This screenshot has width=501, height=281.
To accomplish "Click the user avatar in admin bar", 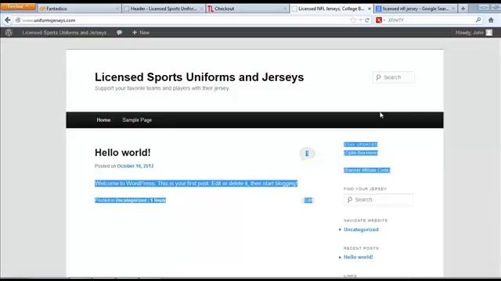I will click(489, 33).
